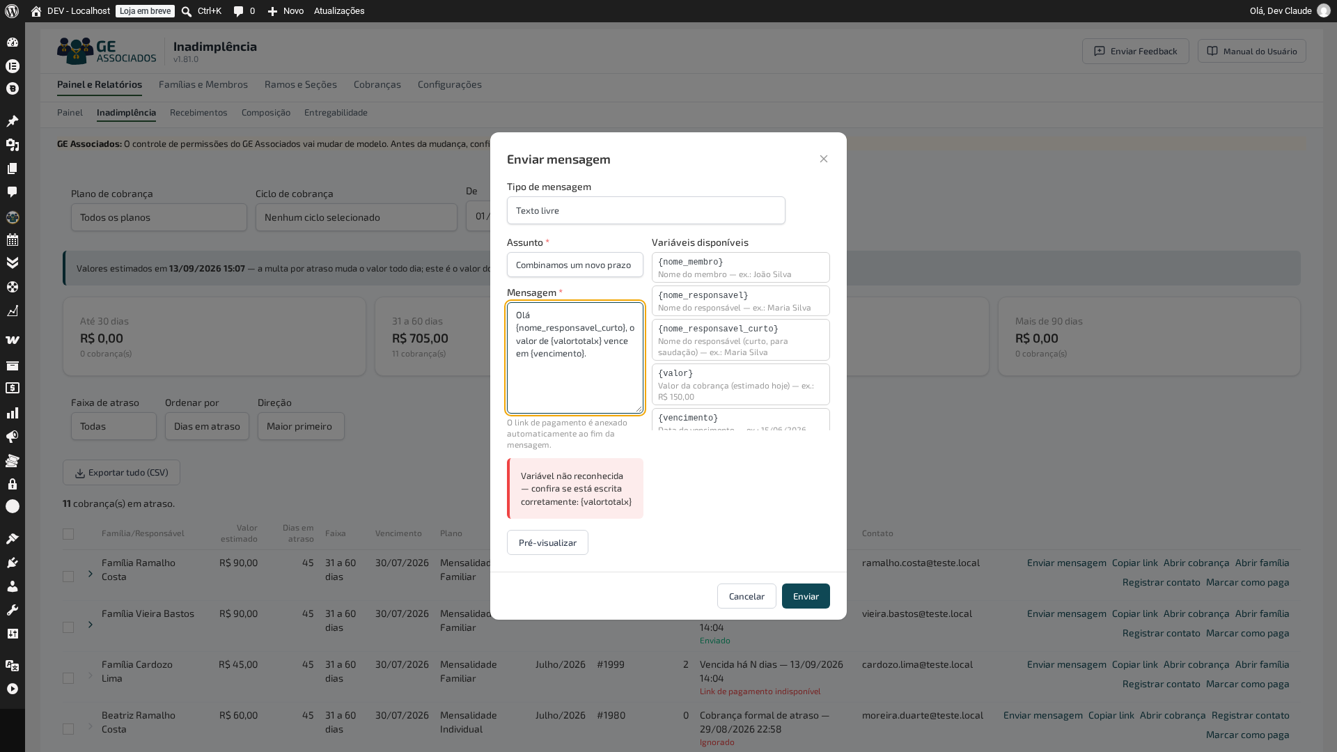Open the DEV - Localhost home icon
The width and height of the screenshot is (1337, 752).
coord(36,11)
